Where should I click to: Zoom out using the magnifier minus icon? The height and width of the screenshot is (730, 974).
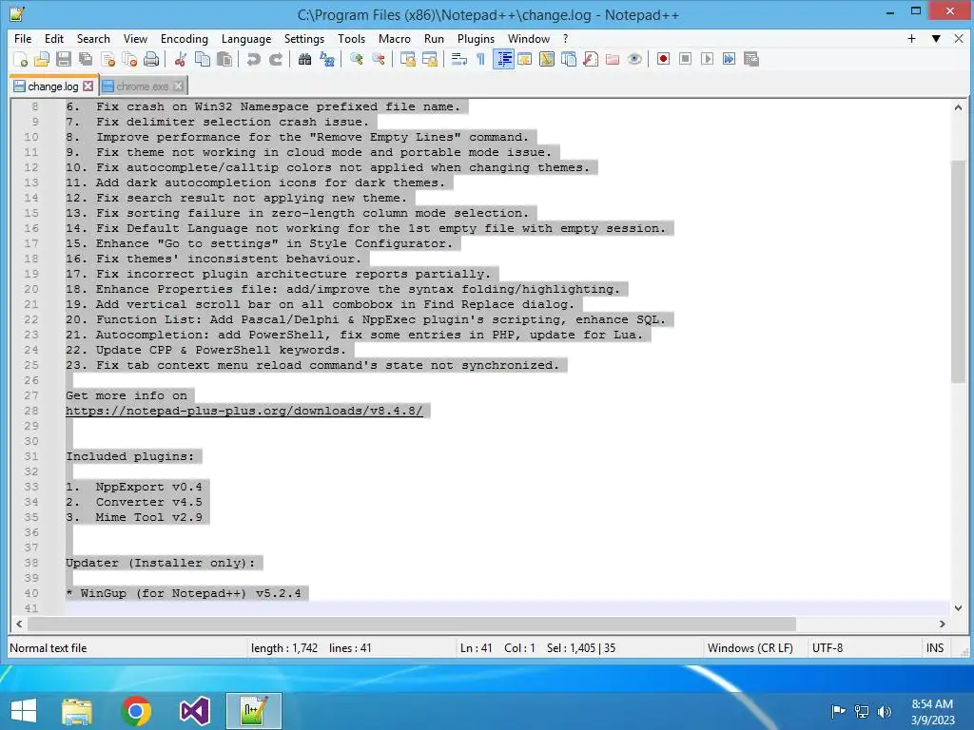pyautogui.click(x=379, y=59)
